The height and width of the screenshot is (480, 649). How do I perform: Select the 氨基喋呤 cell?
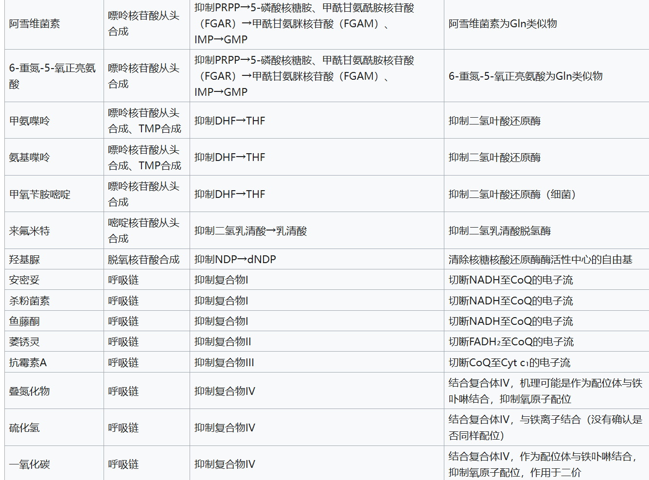30,158
